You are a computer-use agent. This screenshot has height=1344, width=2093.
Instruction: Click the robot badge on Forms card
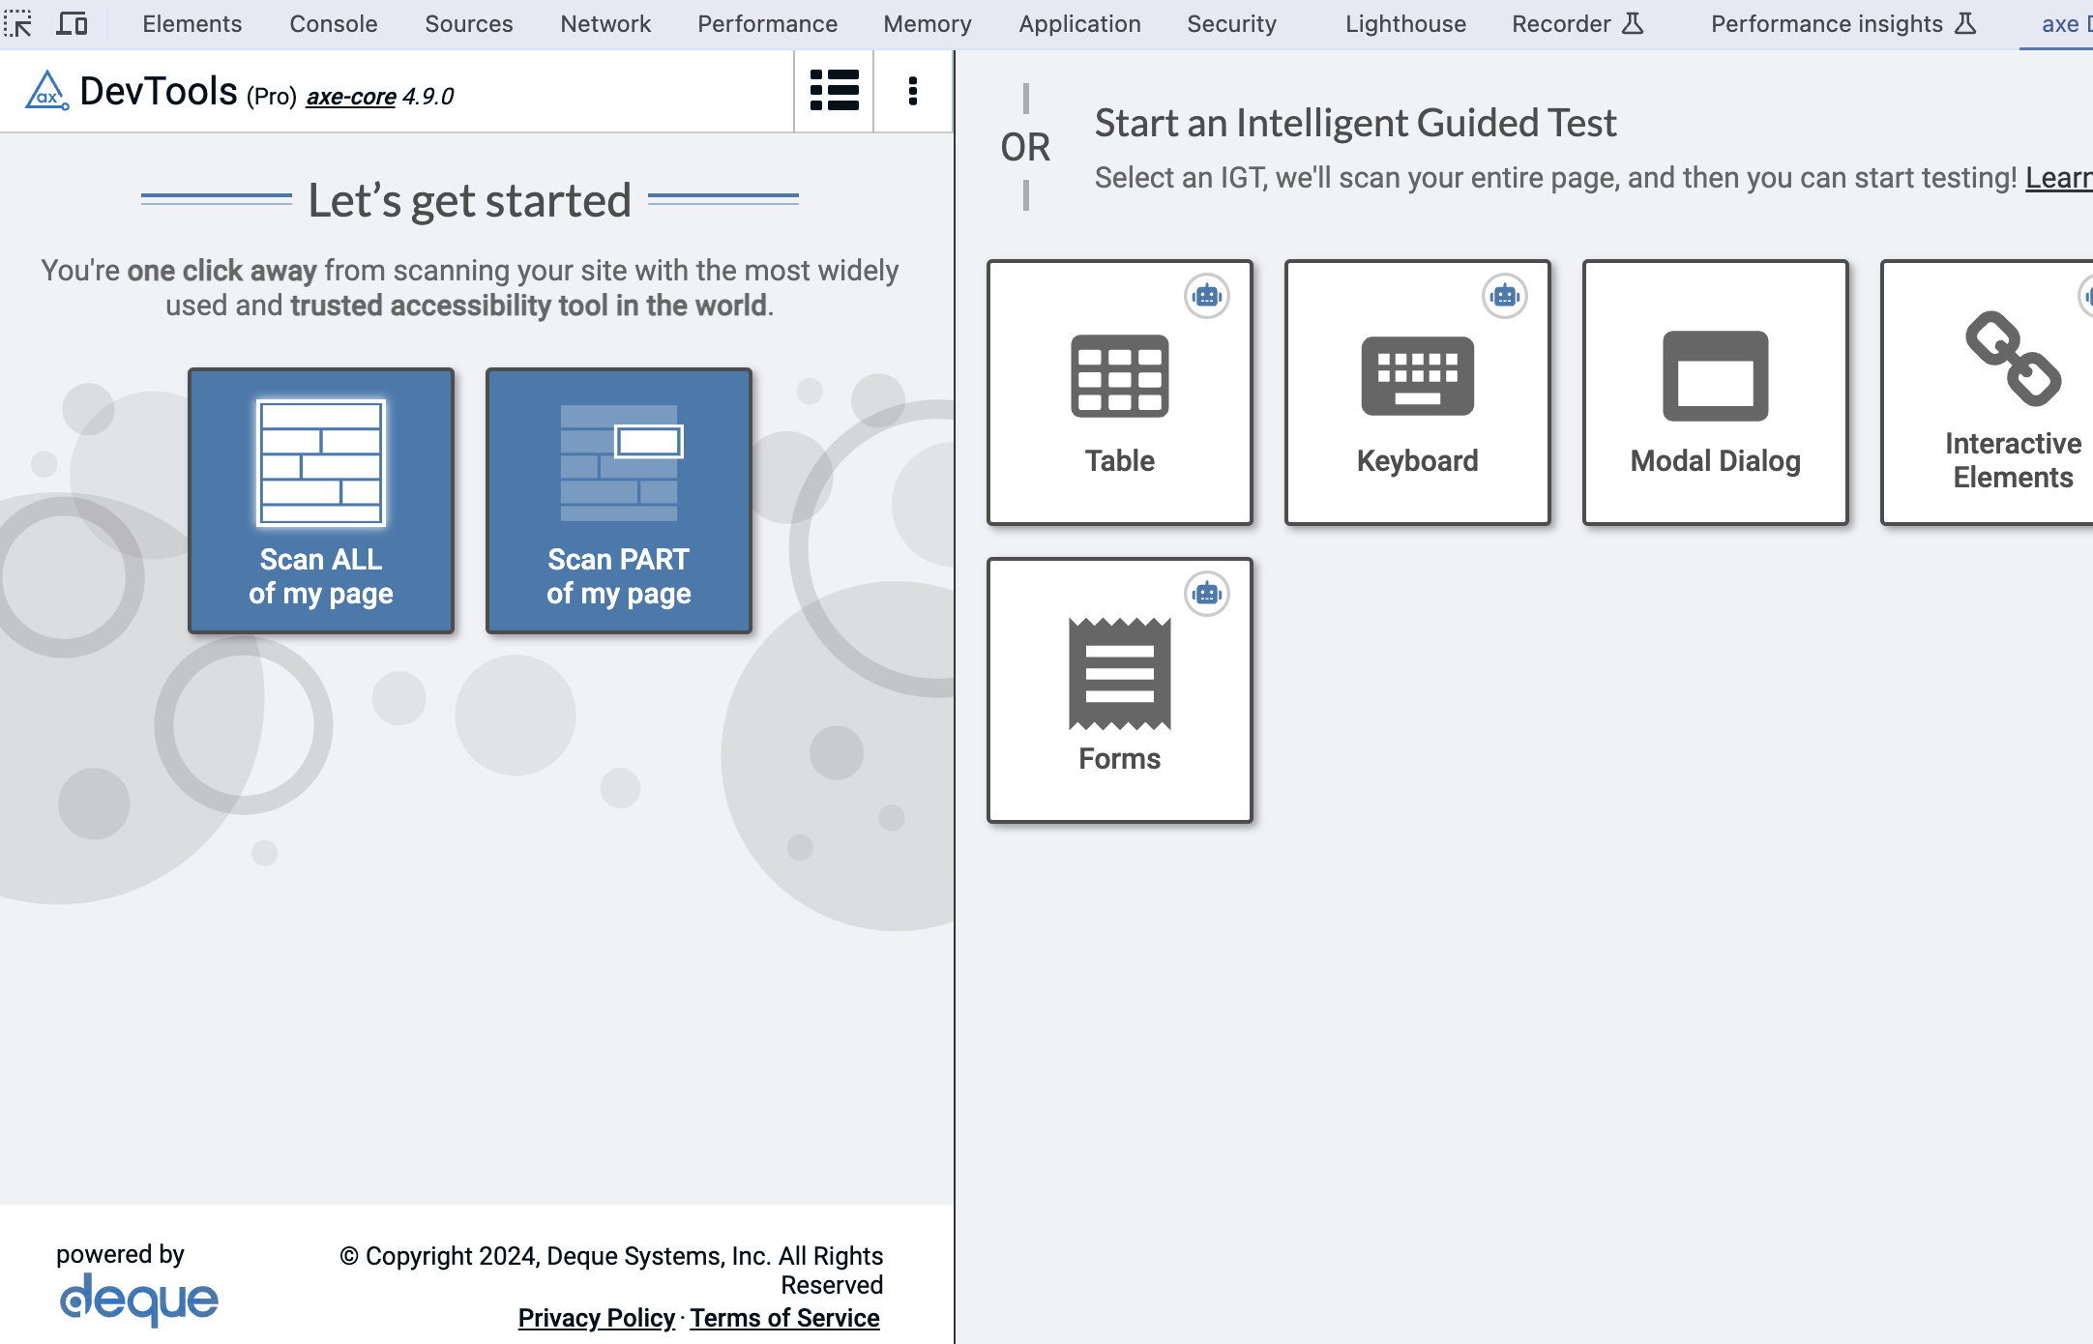[1207, 594]
